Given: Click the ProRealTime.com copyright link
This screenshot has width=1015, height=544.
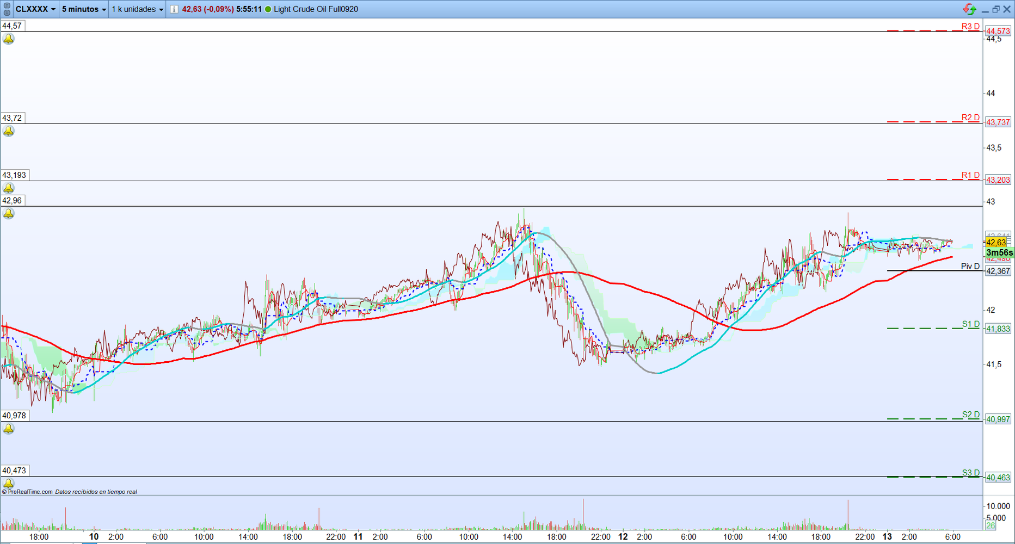Looking at the screenshot, I should (27, 492).
